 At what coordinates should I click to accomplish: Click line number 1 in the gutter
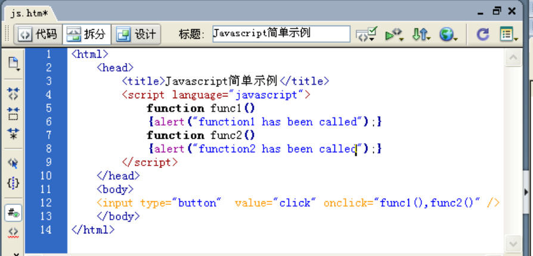tap(48, 54)
